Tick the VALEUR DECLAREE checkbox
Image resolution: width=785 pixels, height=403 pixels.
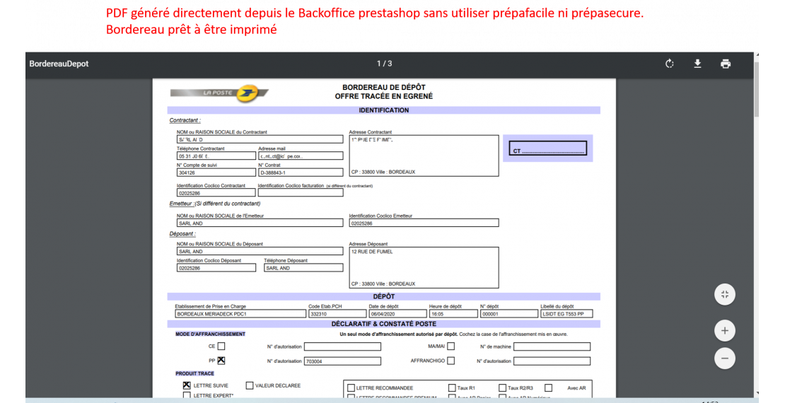pyautogui.click(x=250, y=385)
